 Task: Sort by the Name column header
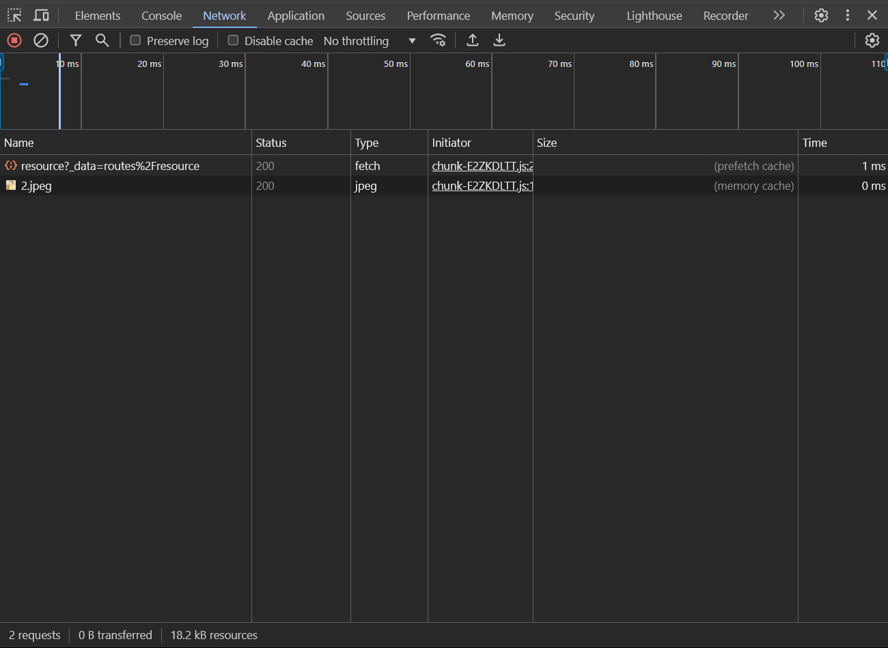(126, 143)
